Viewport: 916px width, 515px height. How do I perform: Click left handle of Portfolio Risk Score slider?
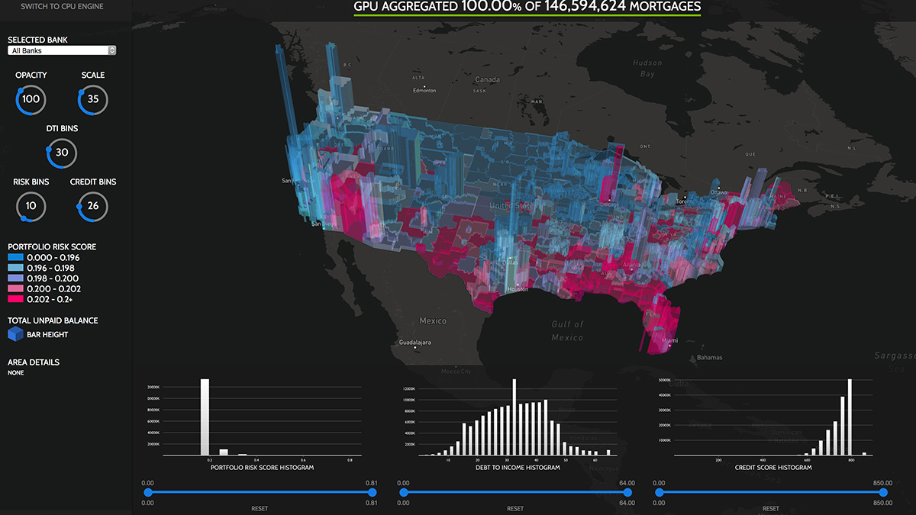coord(147,493)
